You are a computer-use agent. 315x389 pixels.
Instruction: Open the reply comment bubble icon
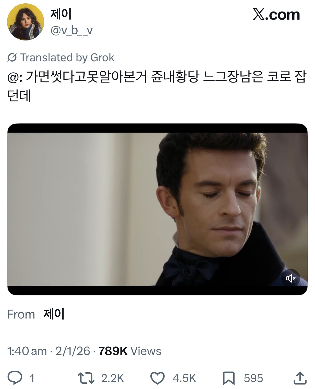tap(15, 378)
